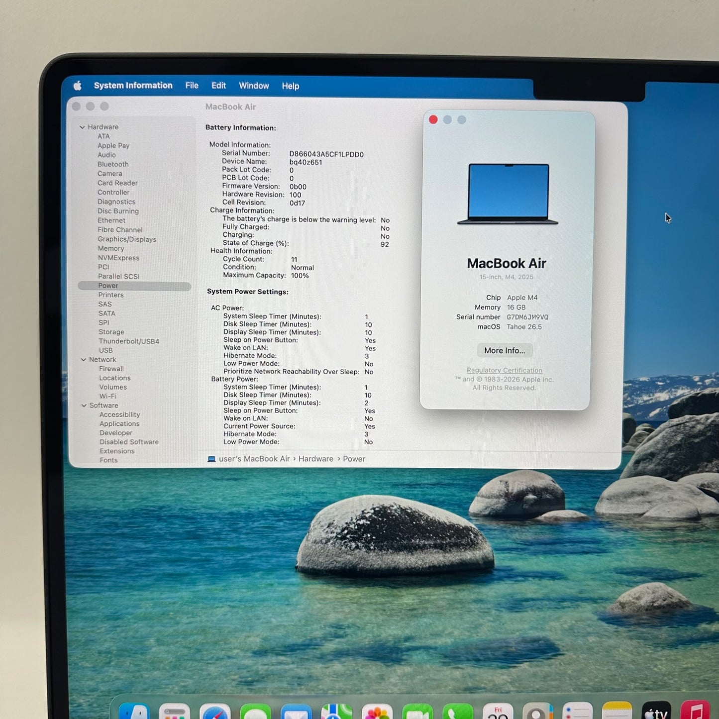This screenshot has width=719, height=719.
Task: Show Audio hardware details
Action: [106, 155]
